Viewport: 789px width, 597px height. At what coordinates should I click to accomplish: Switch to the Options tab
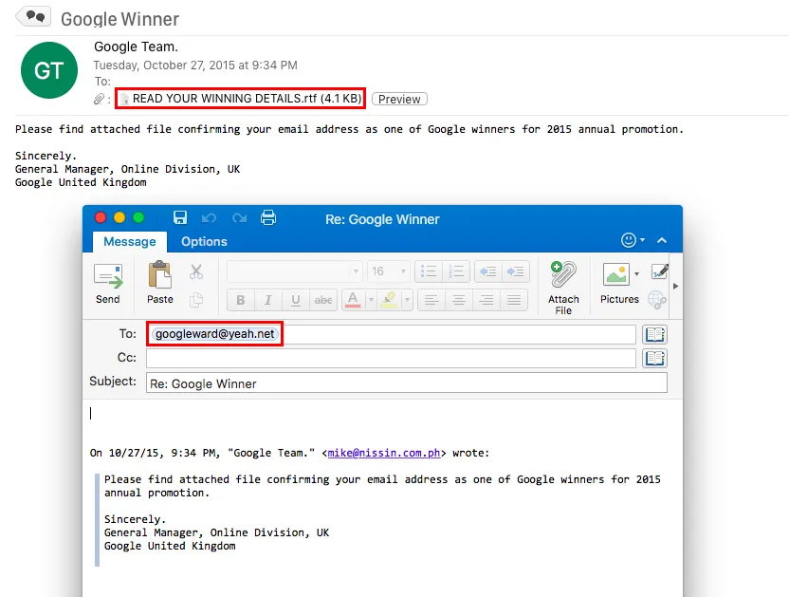pos(204,241)
